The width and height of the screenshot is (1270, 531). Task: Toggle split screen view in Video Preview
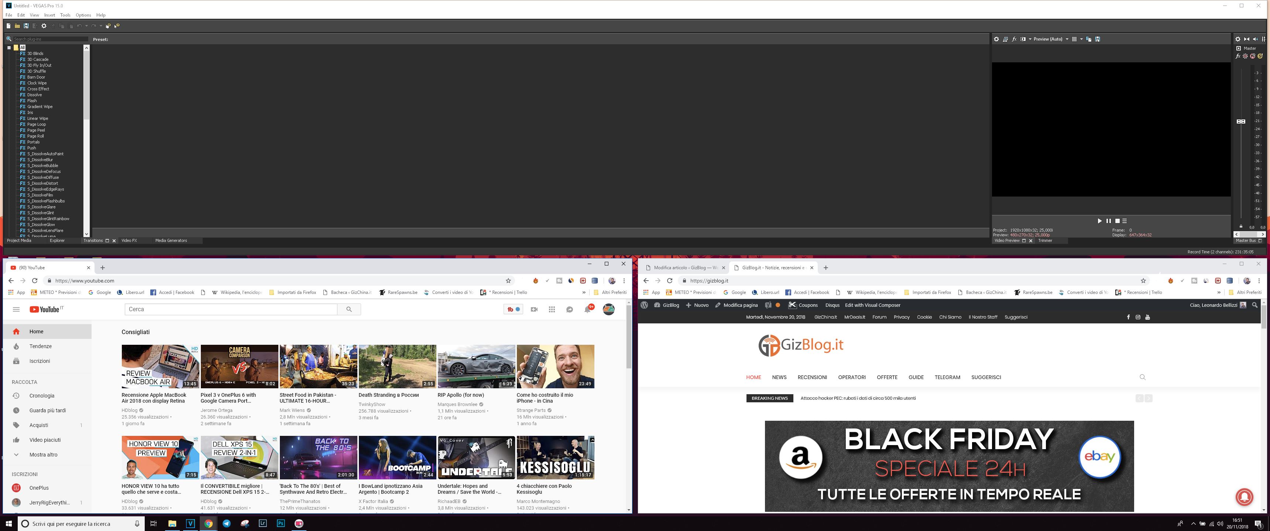point(1023,39)
